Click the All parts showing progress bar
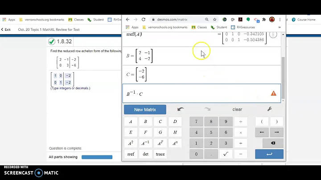This screenshot has width=321, height=180. tap(97, 157)
